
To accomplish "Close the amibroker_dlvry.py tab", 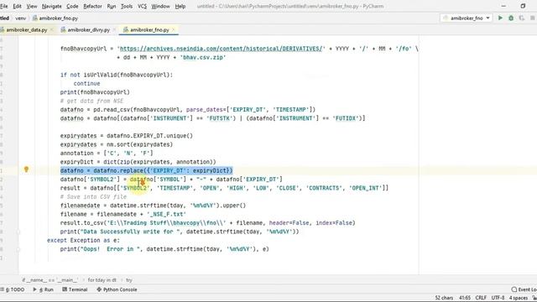I will click(x=114, y=30).
